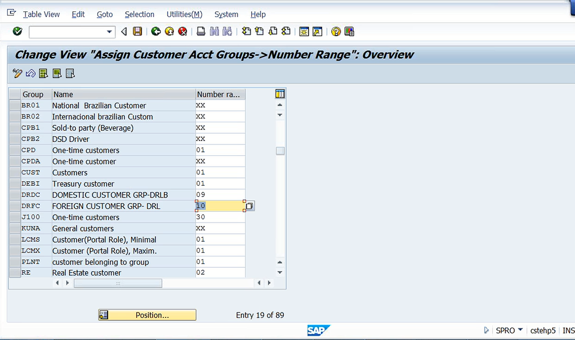Click the green Enter checkmark icon

[x=17, y=31]
